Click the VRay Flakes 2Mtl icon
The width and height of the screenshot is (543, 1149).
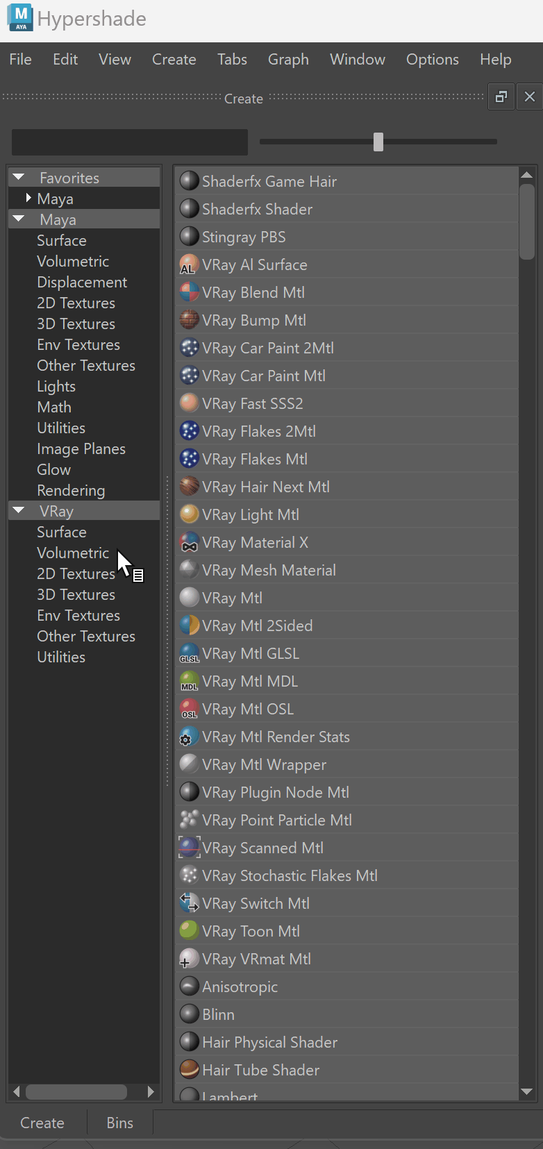(190, 431)
